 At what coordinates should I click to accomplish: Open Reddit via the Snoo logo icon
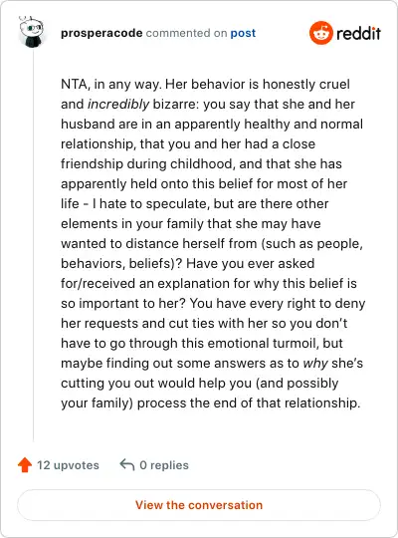320,33
